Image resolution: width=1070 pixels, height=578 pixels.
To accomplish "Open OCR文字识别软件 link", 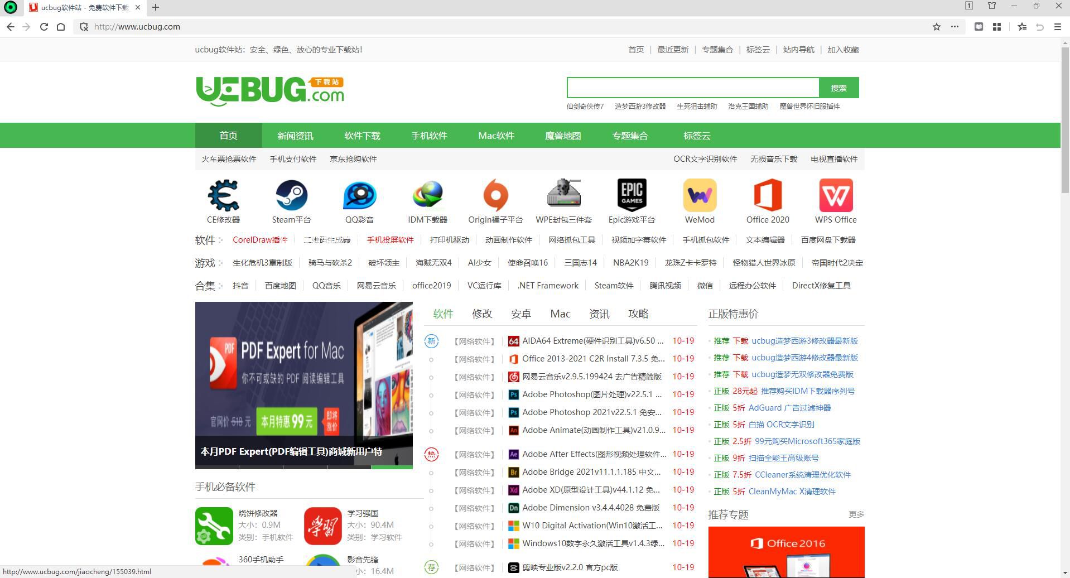I will click(705, 159).
